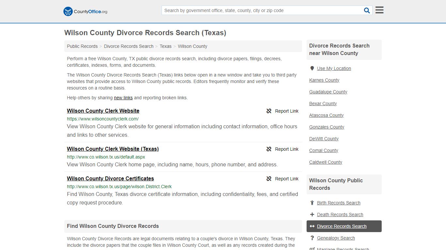The width and height of the screenshot is (446, 250).
Task: Click broken-link icon for Wilson County Clerk Website
Action: click(269, 111)
